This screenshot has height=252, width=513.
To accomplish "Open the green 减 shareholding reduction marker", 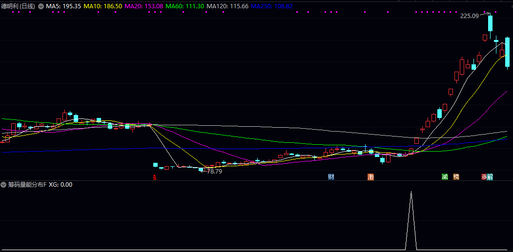I will coord(444,176).
